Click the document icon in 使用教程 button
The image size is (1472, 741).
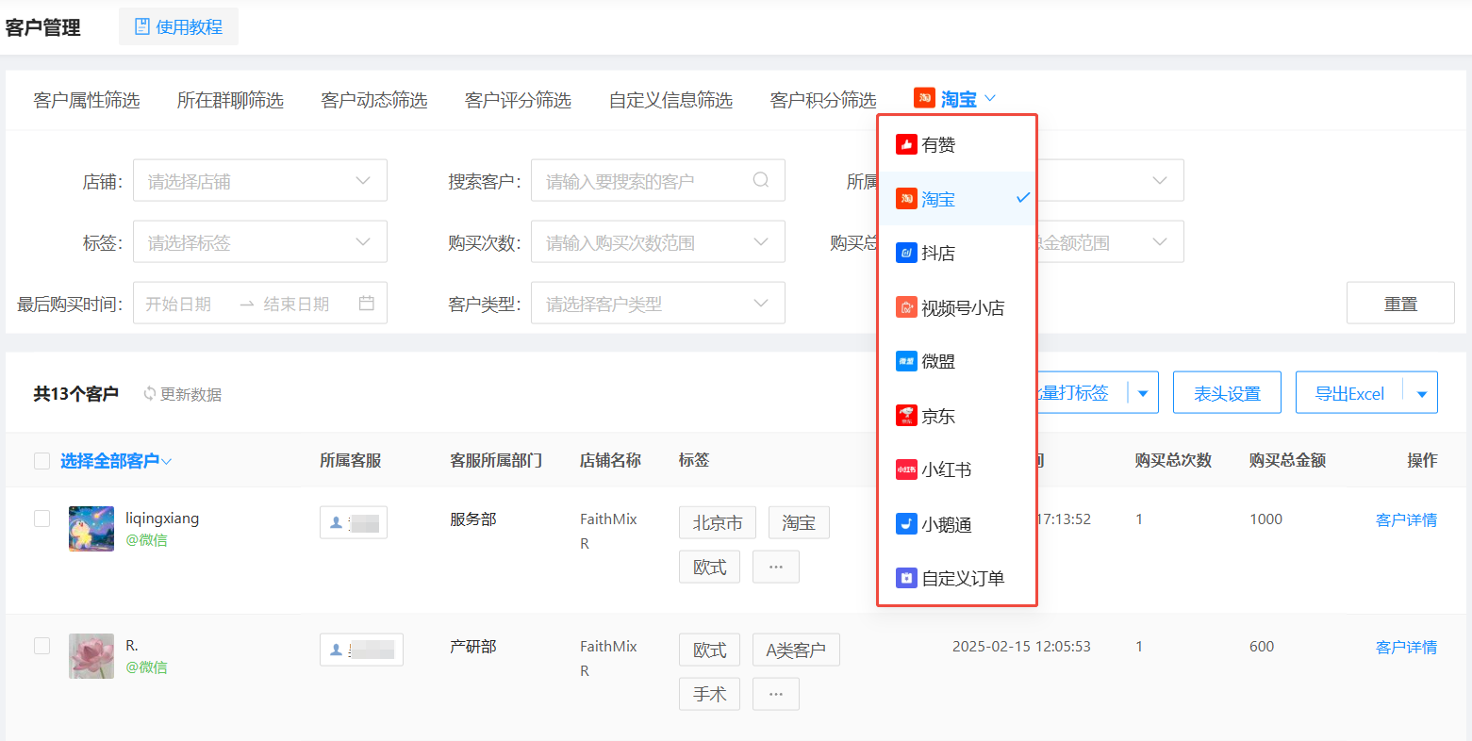pyautogui.click(x=142, y=26)
